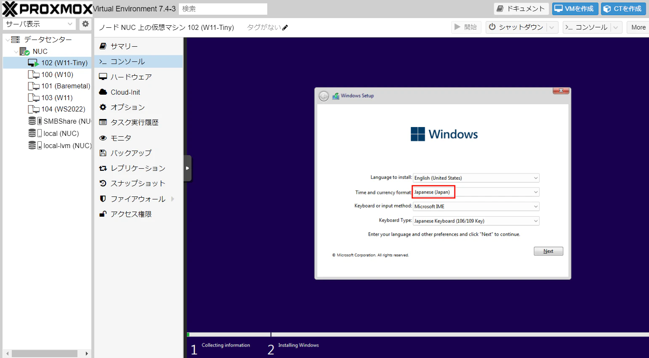Open the コンソール dropdown arrow
649x358 pixels.
click(616, 27)
